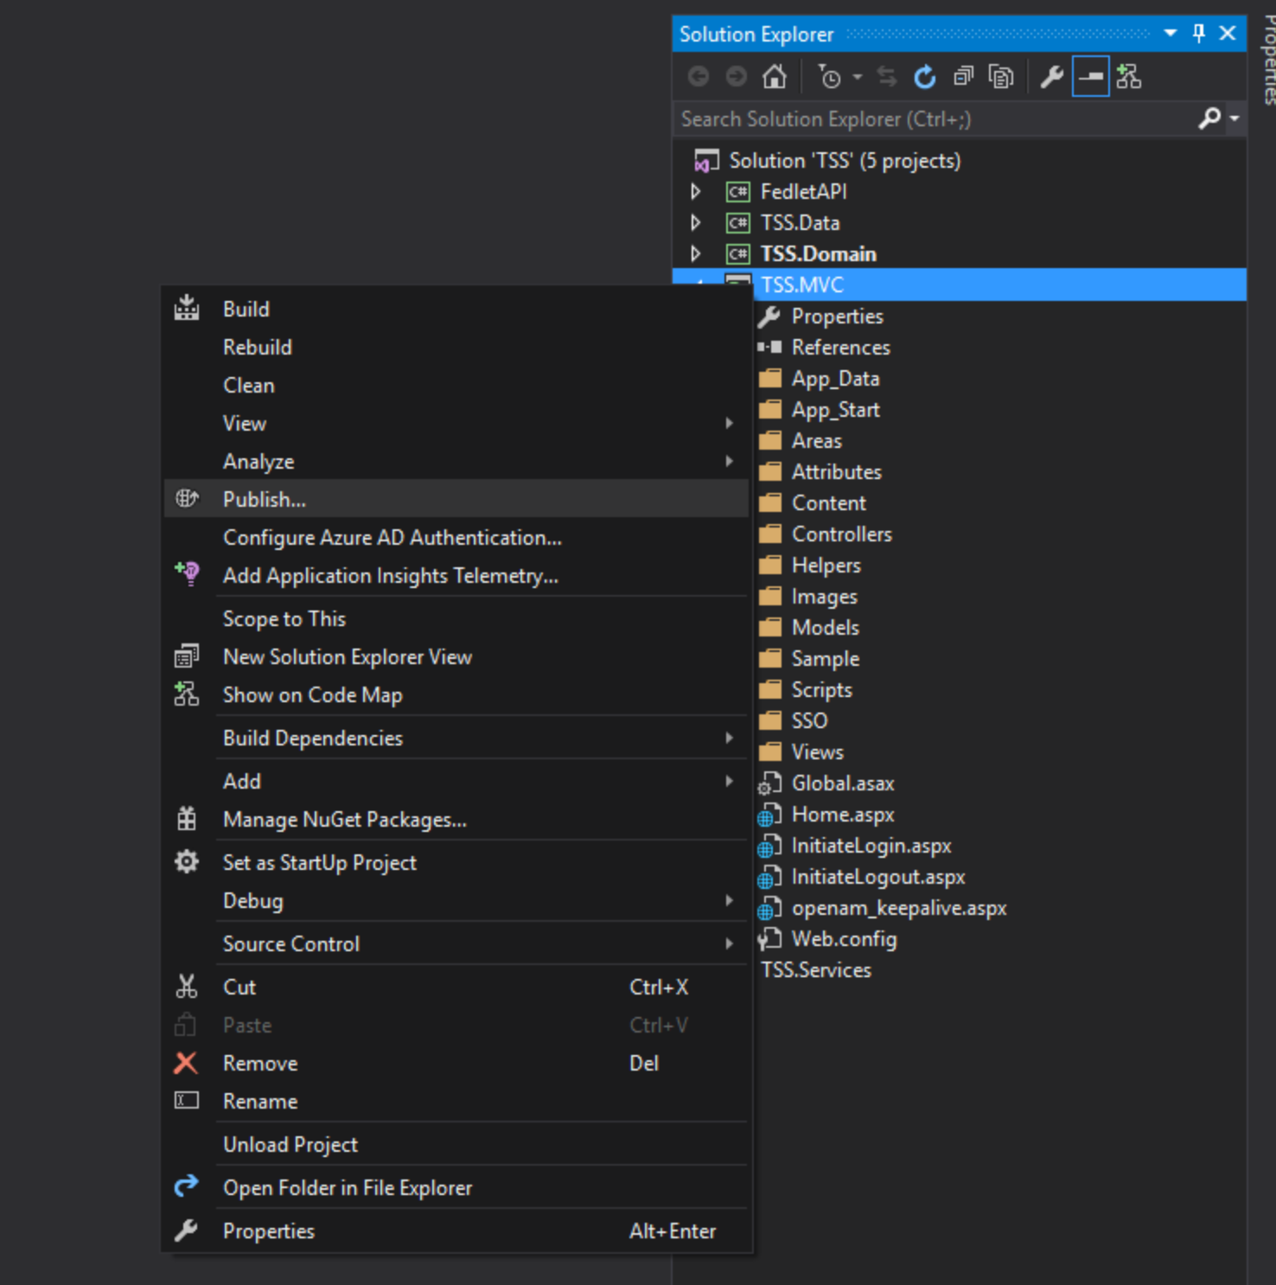Select the FedletAPI project
This screenshot has height=1285, width=1276.
(803, 191)
